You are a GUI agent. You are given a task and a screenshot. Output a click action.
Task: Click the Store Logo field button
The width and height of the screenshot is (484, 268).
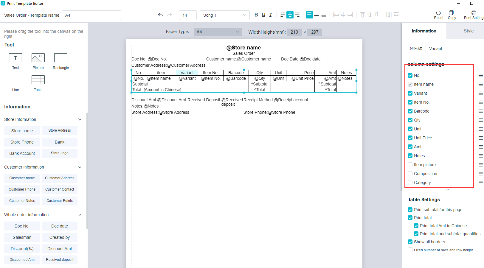[x=60, y=153]
